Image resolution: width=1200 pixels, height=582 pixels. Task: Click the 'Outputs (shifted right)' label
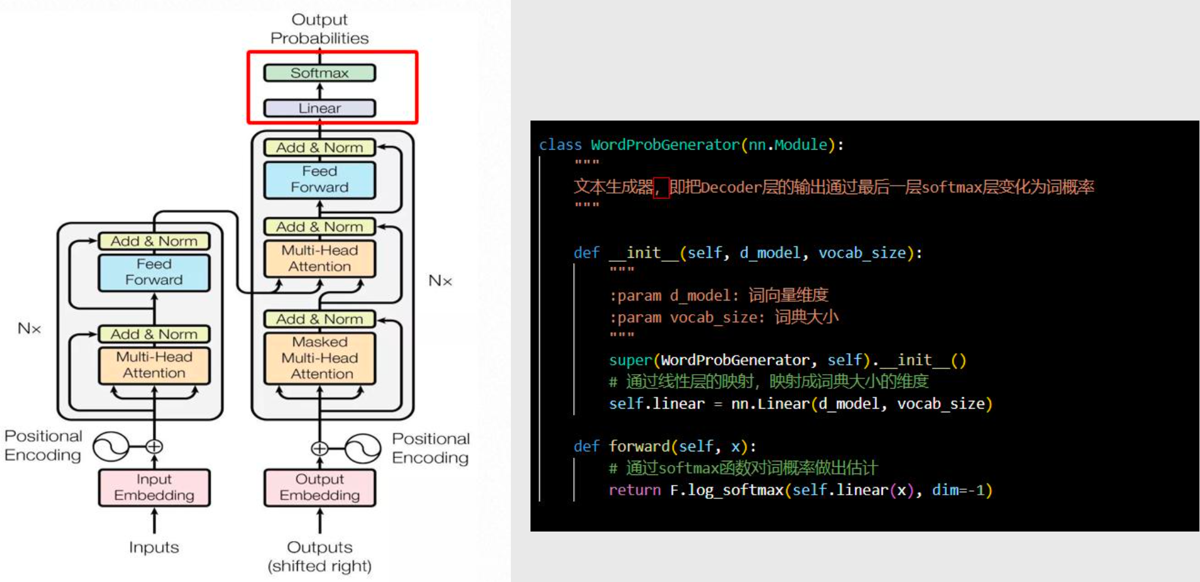click(320, 556)
